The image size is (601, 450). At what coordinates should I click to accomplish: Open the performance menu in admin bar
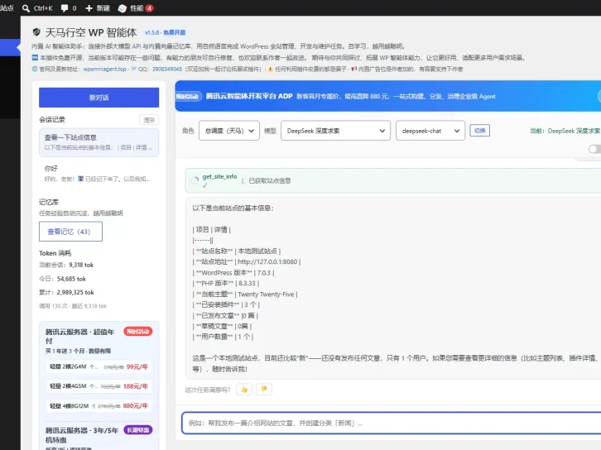point(136,8)
